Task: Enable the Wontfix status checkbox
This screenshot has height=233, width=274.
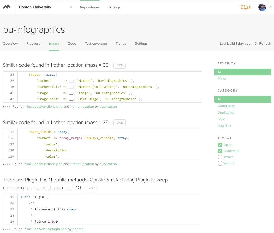Action: tap(220, 163)
